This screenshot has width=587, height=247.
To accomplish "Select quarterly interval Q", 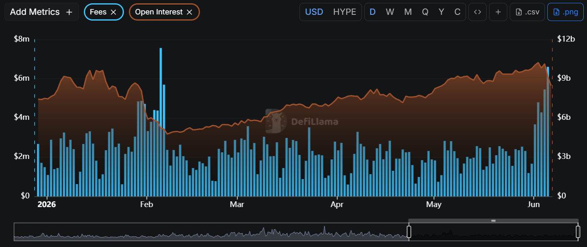I will point(425,12).
